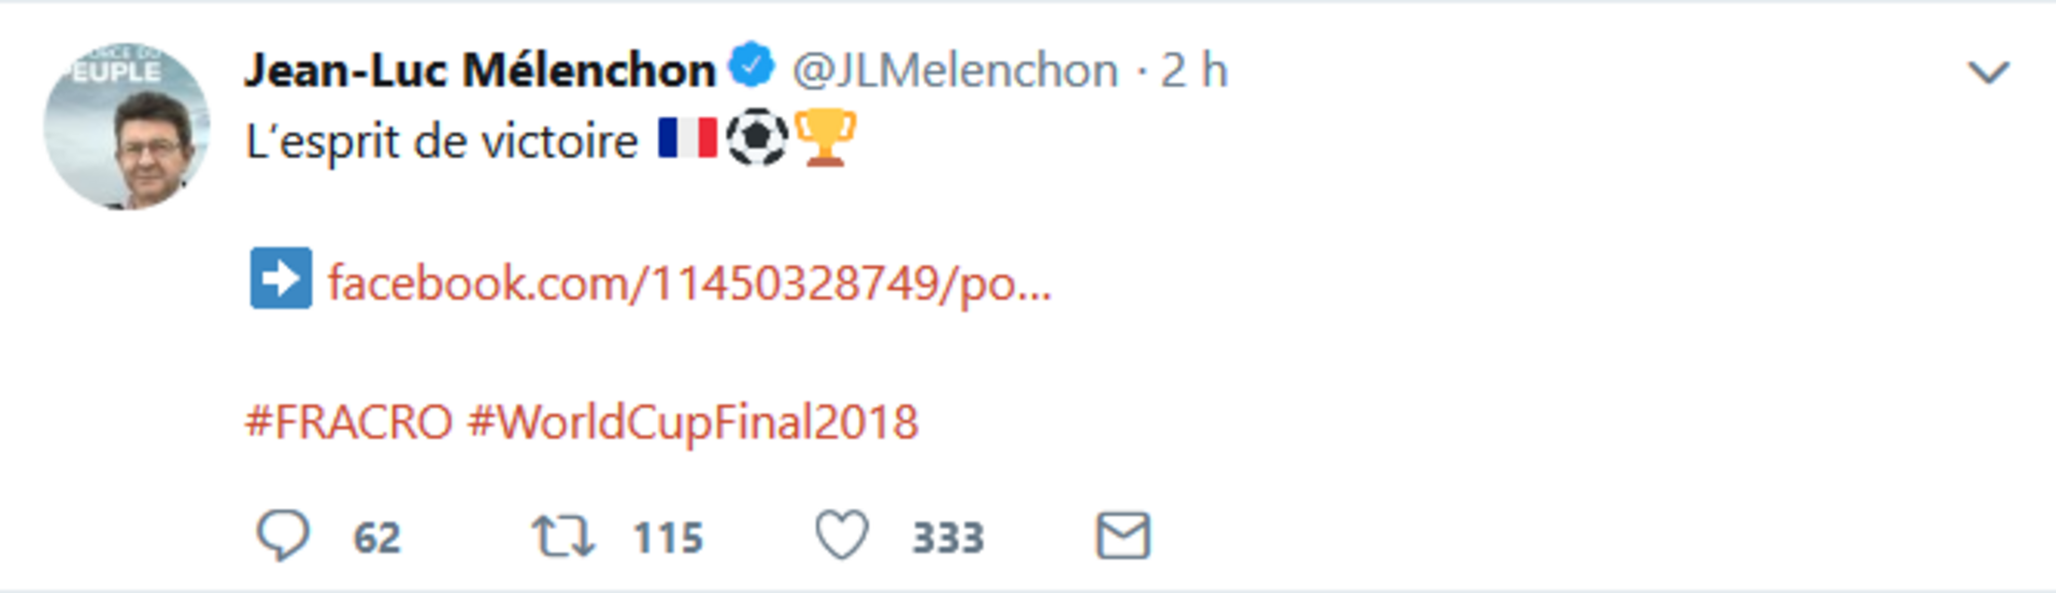Open the #WorldCupFinal2018 hashtag

coord(692,422)
